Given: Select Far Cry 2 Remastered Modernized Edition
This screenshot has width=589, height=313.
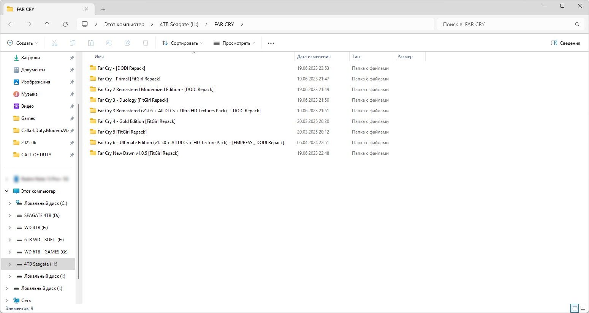Looking at the screenshot, I should click(155, 90).
